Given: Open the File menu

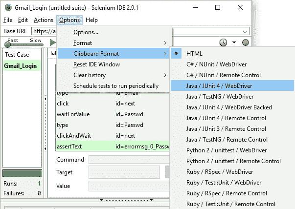Looking at the screenshot, I should tap(8, 20).
